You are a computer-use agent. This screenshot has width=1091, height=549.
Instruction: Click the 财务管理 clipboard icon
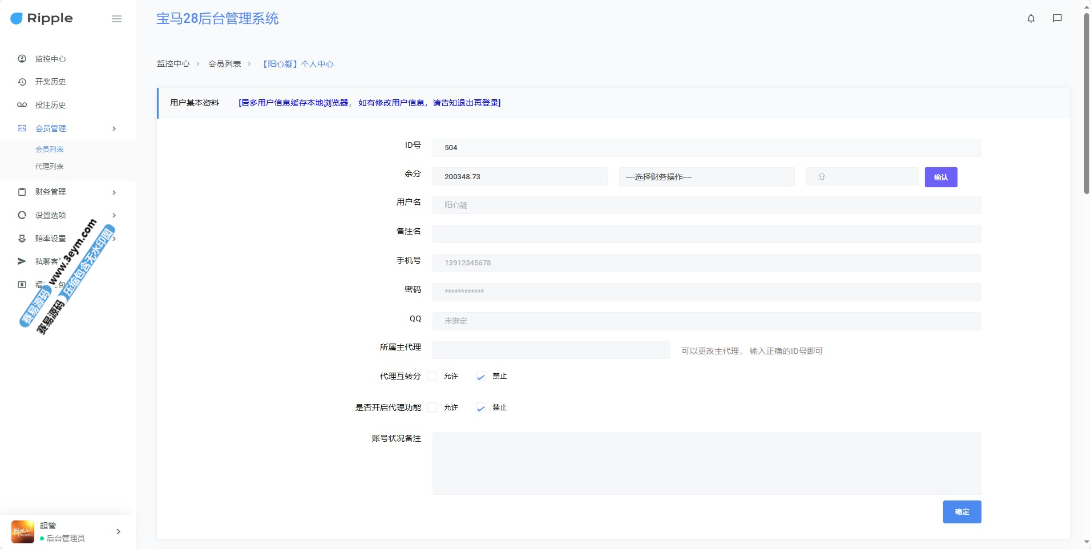click(22, 192)
